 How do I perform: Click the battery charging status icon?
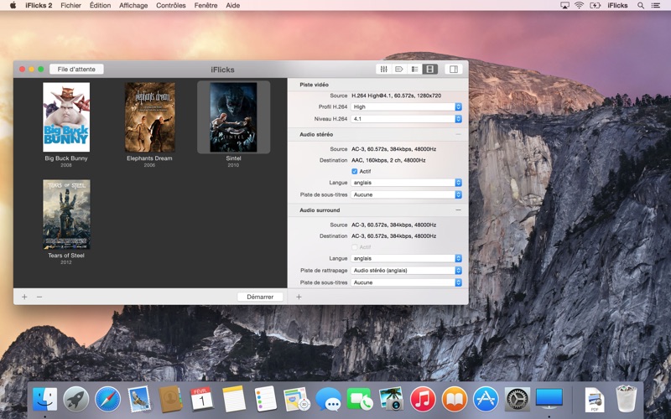click(596, 6)
